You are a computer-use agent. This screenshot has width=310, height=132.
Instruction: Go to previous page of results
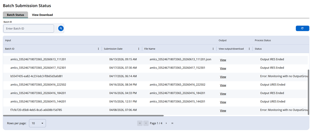[146, 123]
